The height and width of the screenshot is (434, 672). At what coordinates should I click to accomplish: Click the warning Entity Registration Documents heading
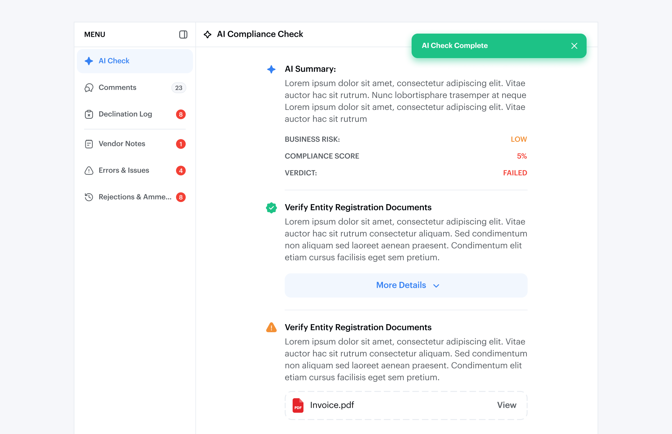(x=358, y=327)
